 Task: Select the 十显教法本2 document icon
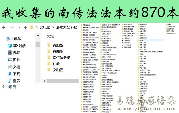pos(123,47)
